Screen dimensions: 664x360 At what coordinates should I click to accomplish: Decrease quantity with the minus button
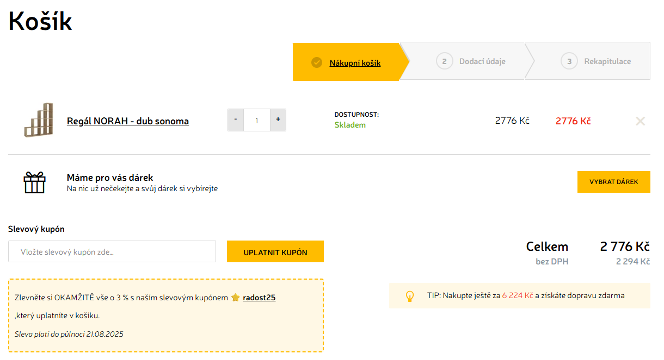pos(236,120)
